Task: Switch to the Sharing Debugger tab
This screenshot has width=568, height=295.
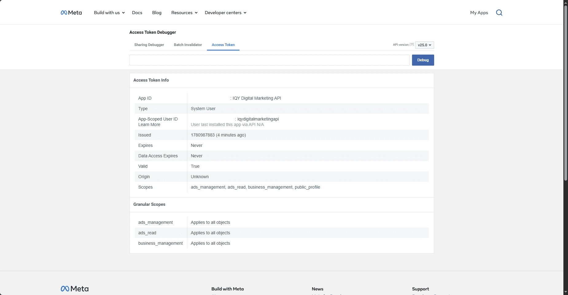Action: click(149, 45)
